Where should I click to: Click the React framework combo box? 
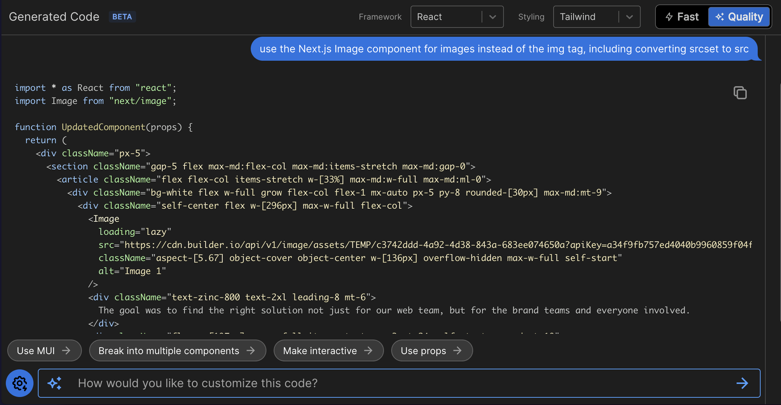point(446,17)
